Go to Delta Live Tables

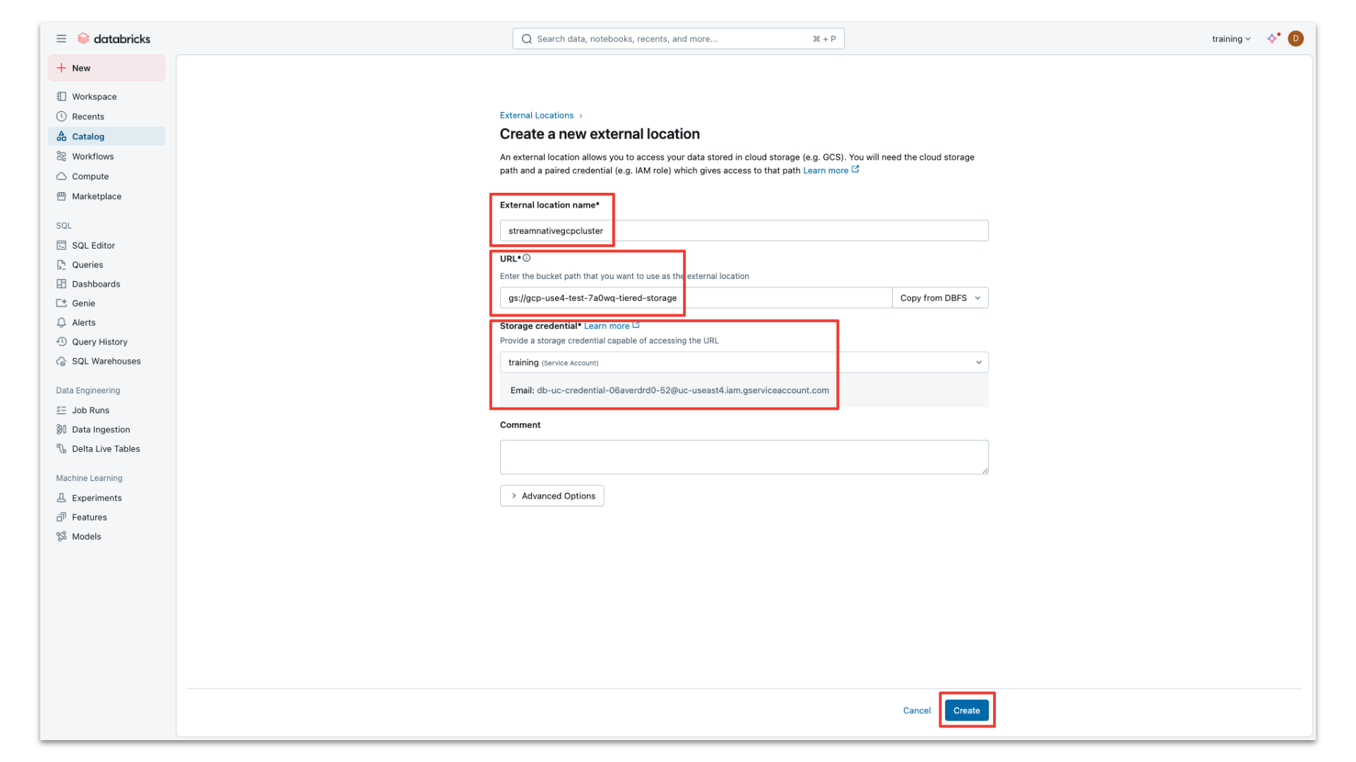pyautogui.click(x=105, y=449)
